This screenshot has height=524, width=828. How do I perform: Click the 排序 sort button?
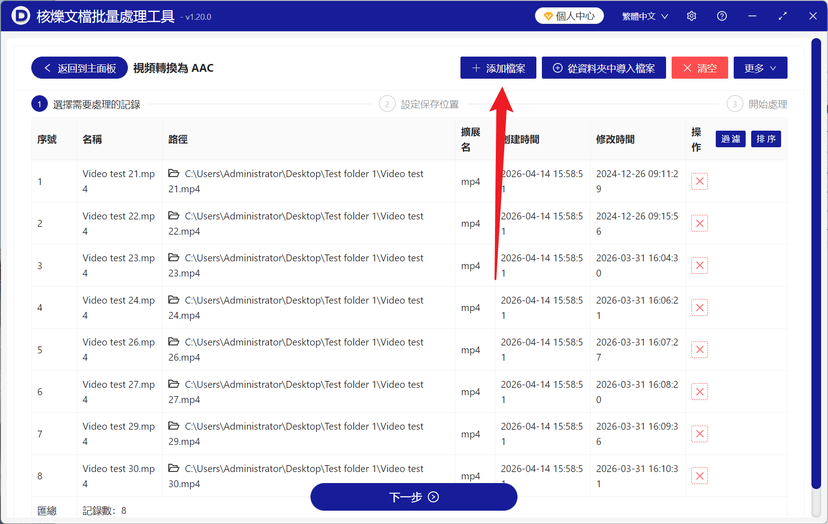coord(765,139)
